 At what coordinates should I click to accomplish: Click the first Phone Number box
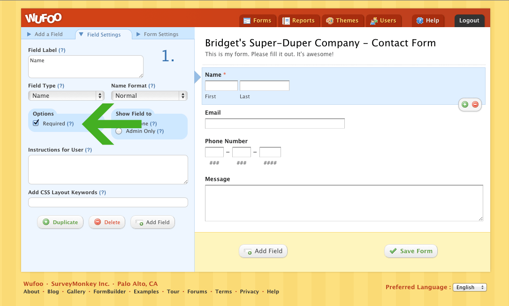214,152
